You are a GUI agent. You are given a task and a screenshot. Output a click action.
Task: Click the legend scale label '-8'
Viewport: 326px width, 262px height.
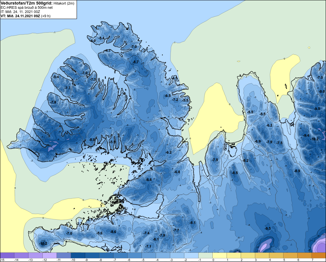point(100,260)
